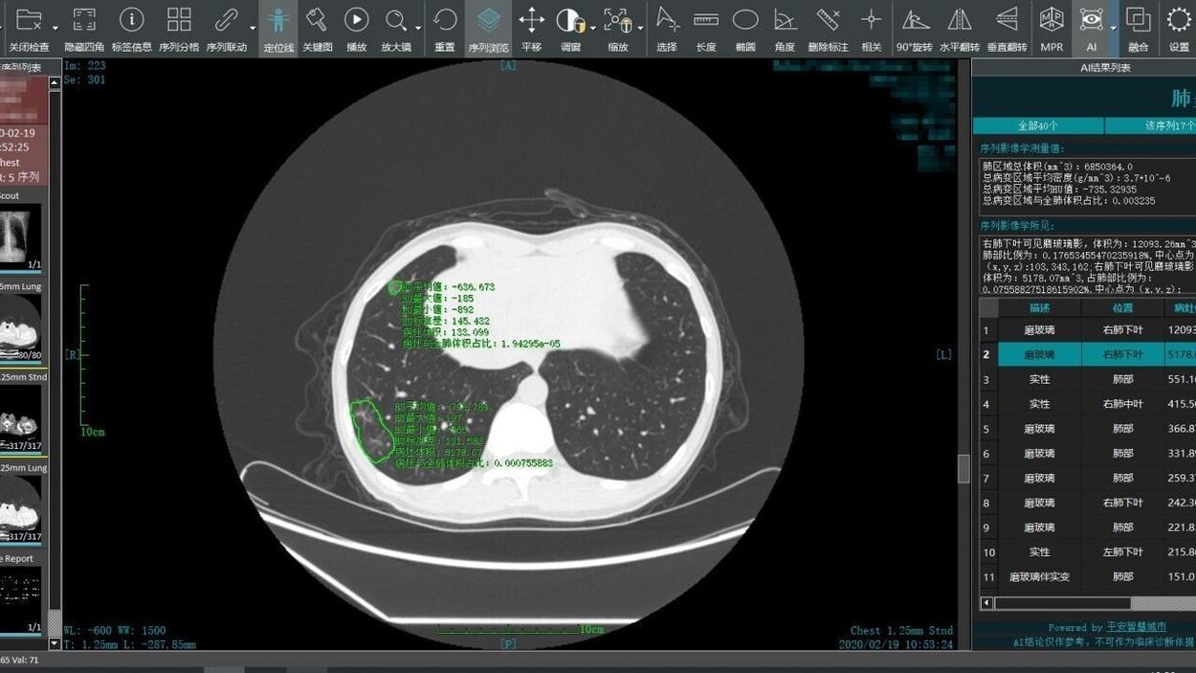Click the series list scroll-up arrow
The height and width of the screenshot is (673, 1196).
(x=55, y=83)
